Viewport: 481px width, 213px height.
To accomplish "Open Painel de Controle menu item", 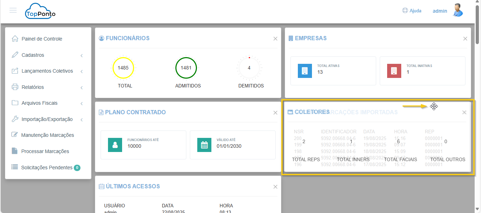I will click(42, 39).
